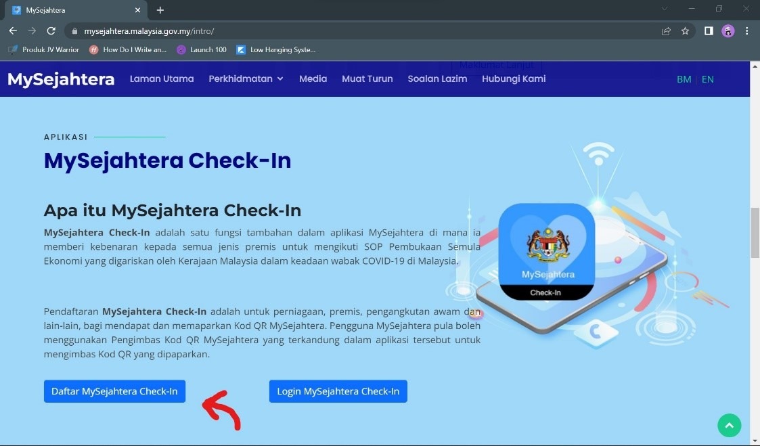Click the APLIKASI section label

pyautogui.click(x=66, y=137)
